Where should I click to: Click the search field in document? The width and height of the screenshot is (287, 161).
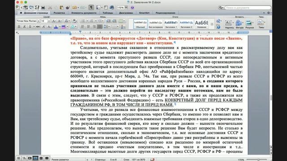pyautogui.click(x=248, y=8)
